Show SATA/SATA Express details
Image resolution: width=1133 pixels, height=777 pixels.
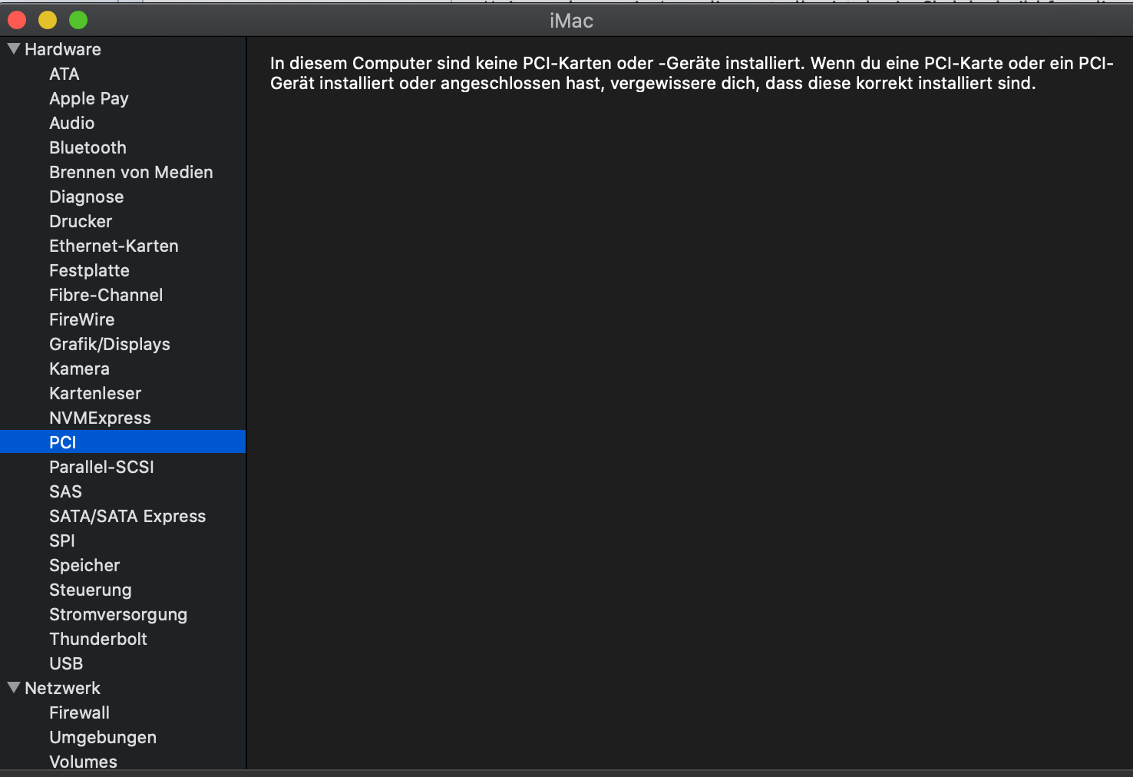[127, 516]
